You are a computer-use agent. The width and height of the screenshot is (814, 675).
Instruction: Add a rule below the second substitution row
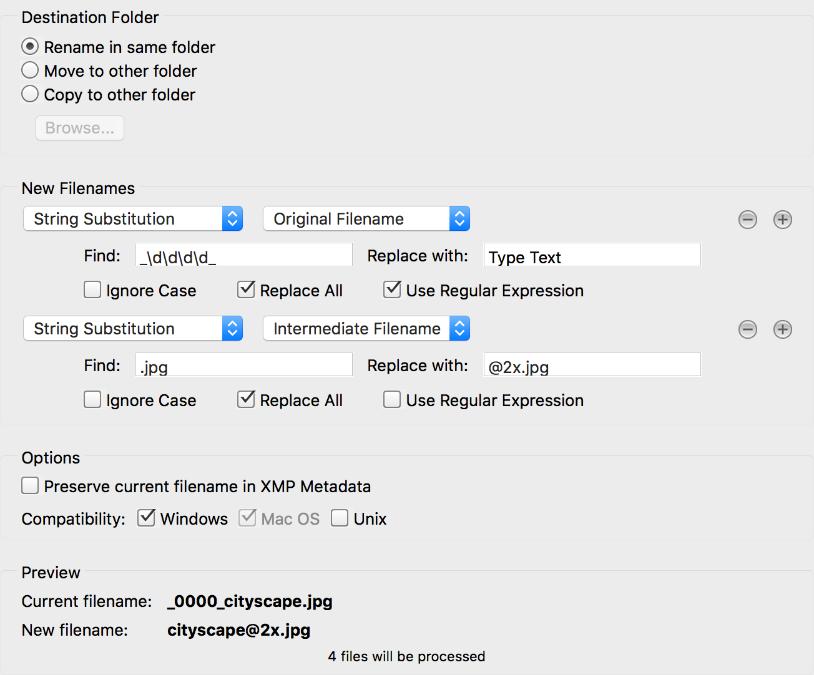(x=782, y=329)
